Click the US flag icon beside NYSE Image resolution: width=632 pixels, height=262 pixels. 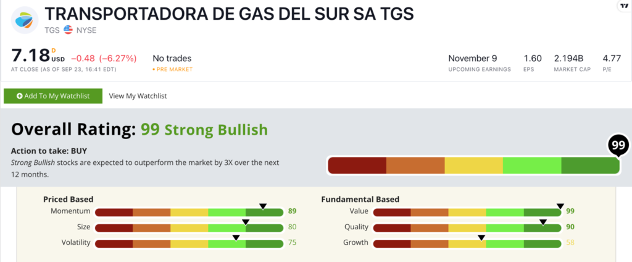68,30
